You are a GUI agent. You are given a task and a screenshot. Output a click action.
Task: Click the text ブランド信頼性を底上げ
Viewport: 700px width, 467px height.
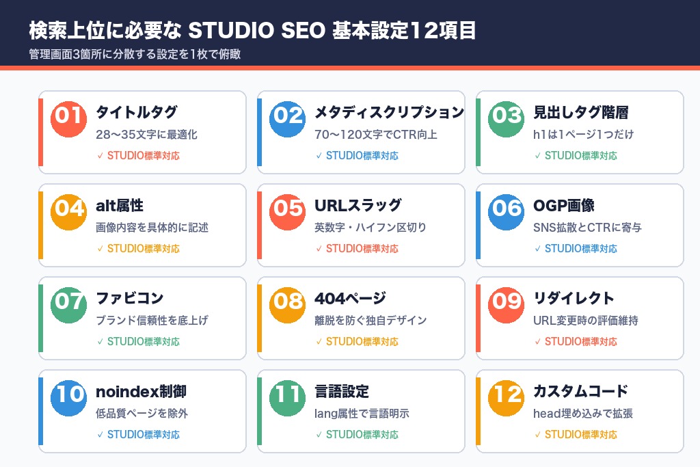point(152,320)
